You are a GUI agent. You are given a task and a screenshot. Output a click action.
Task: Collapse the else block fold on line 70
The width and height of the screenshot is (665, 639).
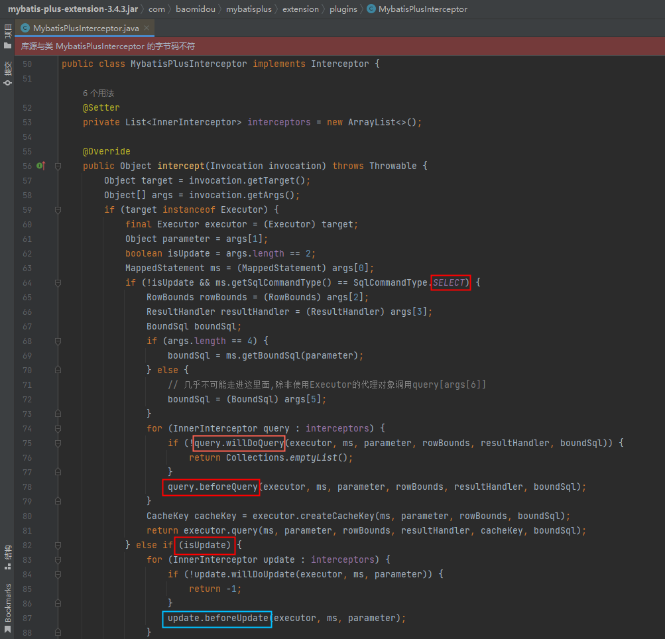pos(58,370)
